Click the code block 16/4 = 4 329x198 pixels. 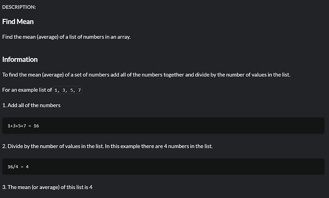pyautogui.click(x=163, y=167)
